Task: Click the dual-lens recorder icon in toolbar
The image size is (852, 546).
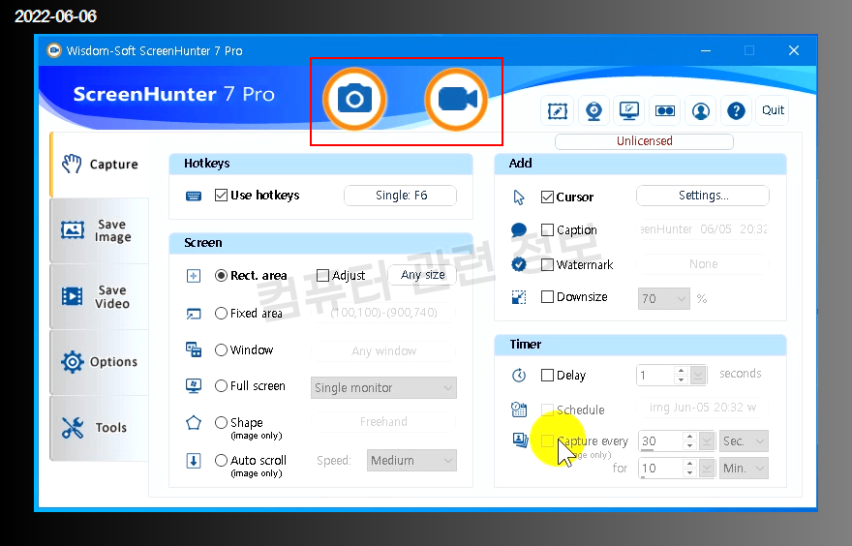Action: [x=665, y=110]
